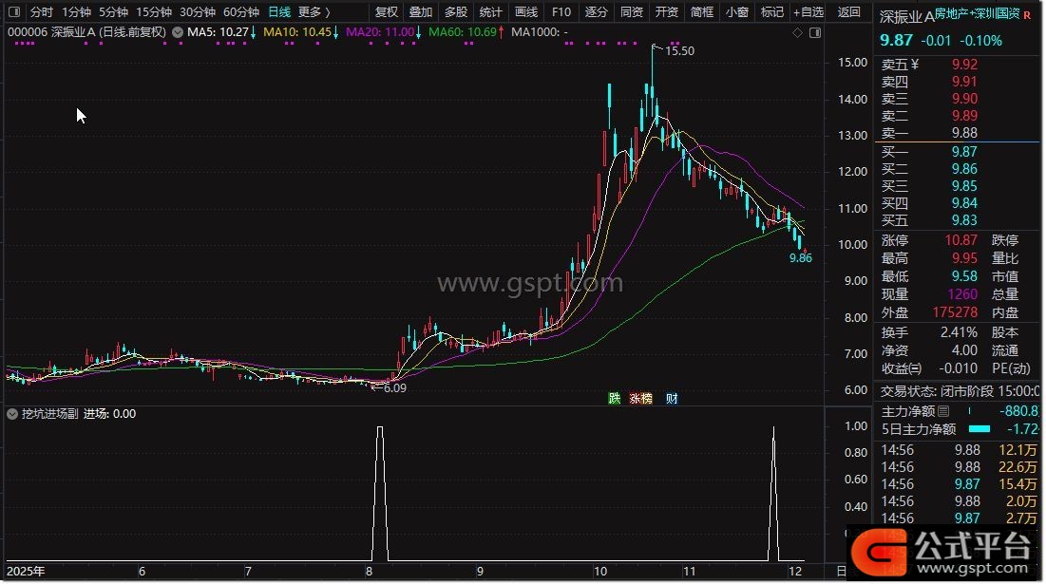Click the toggle icon left of 分时
Screen dimensions: 1046x584
[15, 12]
